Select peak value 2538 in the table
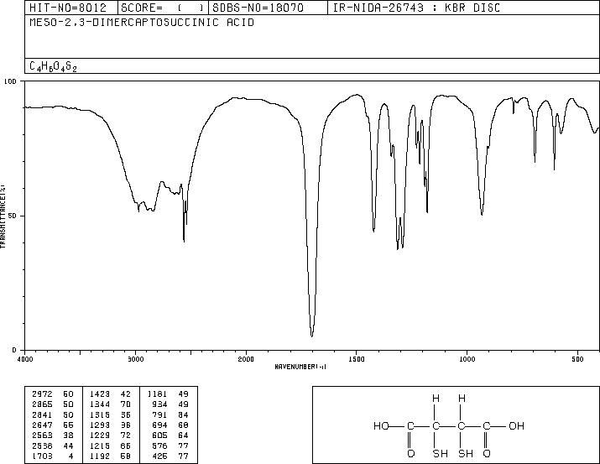600x464 pixels. [42, 446]
